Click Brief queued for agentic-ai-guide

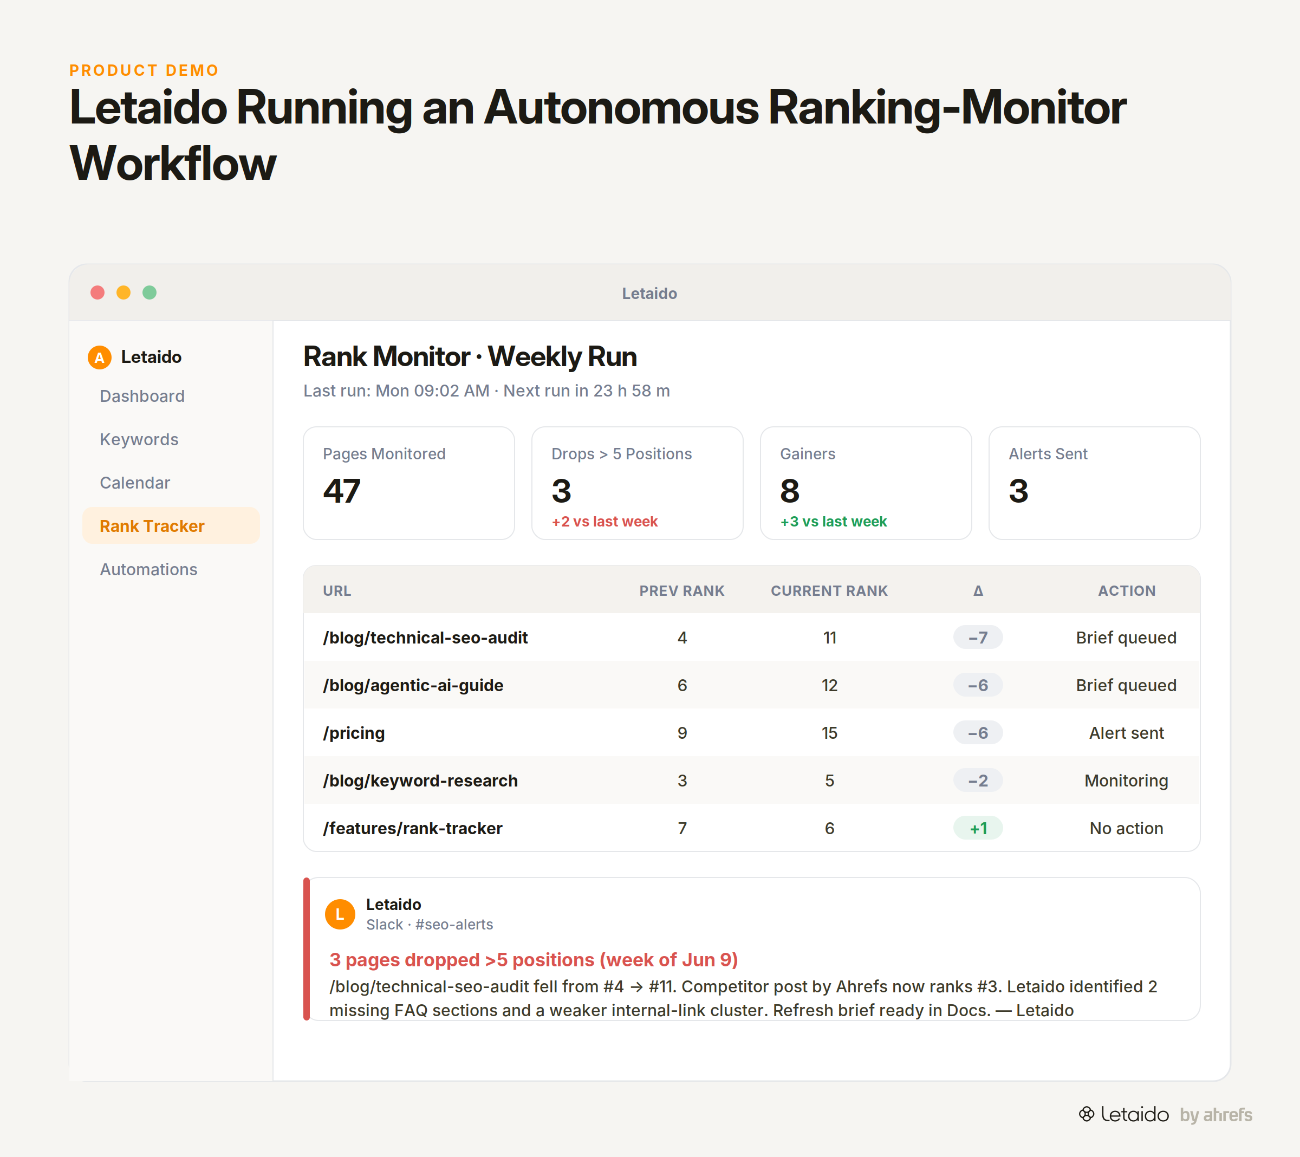(1126, 685)
